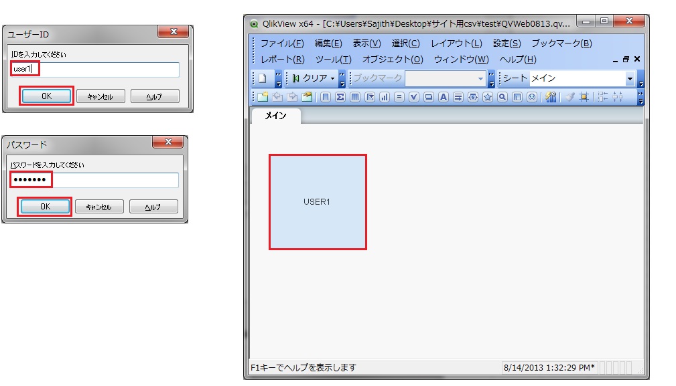Click the New document icon in QlikView toolbar
This screenshot has width=676, height=386.
coord(263,78)
